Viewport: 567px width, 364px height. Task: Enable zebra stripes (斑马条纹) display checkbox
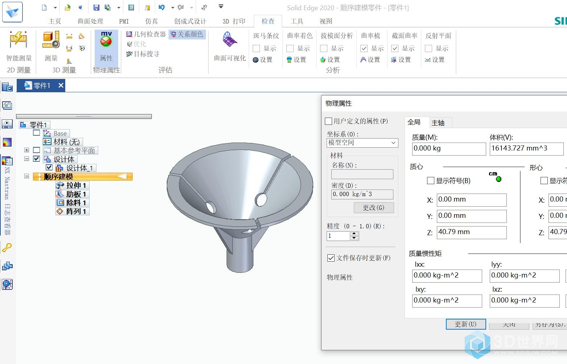coord(257,48)
